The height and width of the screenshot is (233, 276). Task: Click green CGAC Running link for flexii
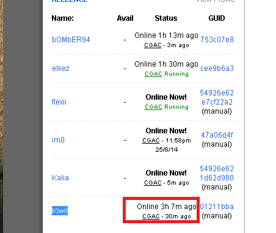click(x=167, y=107)
